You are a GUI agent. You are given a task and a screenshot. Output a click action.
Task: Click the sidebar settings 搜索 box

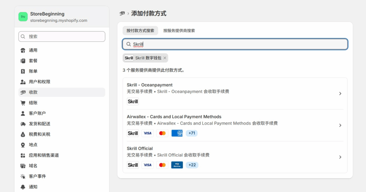pos(62,36)
